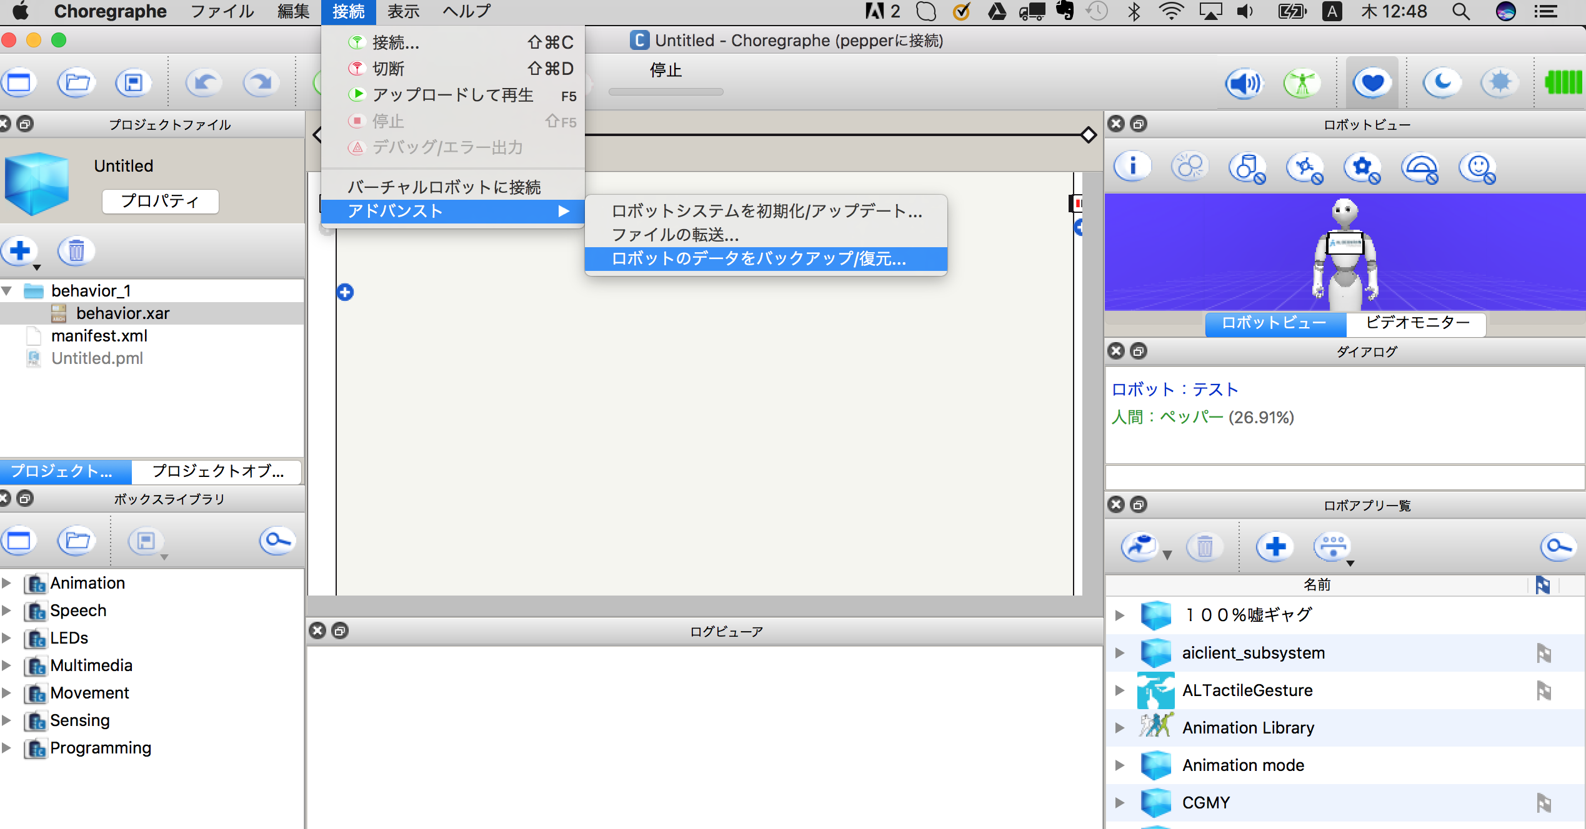
Task: Toggle the default flag for CGMY app
Action: coord(1544,803)
